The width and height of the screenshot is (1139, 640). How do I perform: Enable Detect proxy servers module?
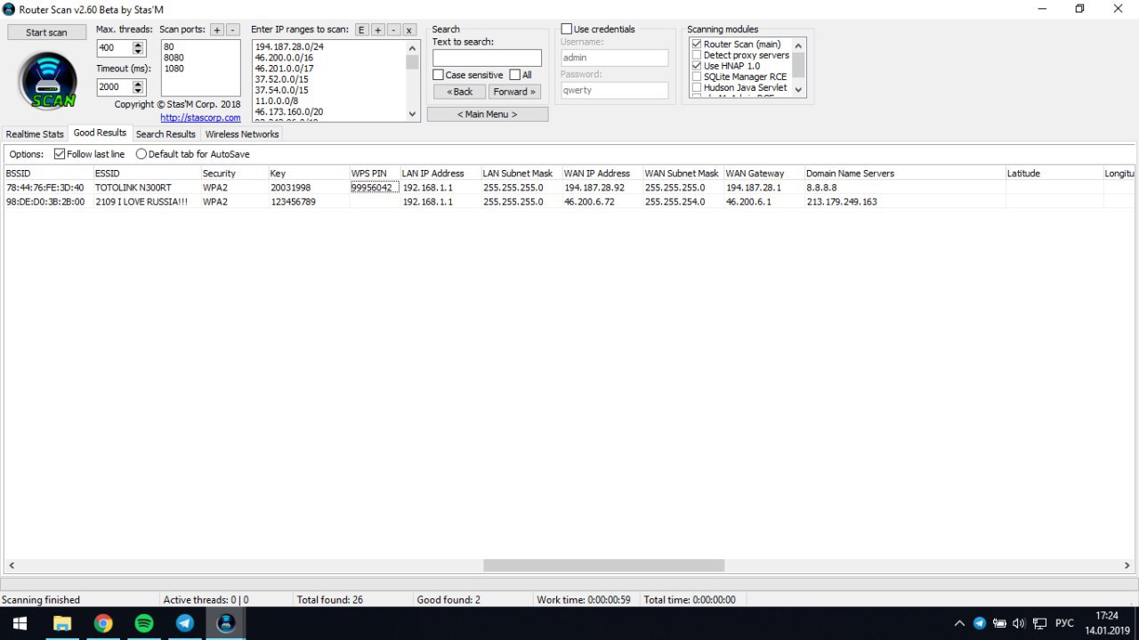pyautogui.click(x=697, y=55)
